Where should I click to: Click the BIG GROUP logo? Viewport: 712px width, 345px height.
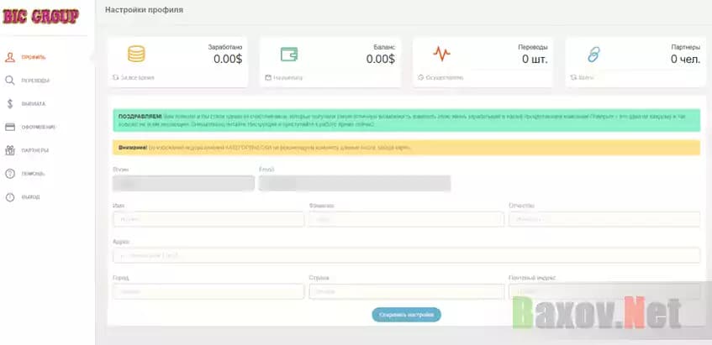click(41, 16)
